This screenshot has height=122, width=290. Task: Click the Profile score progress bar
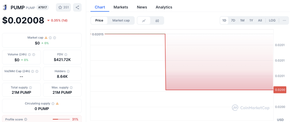click(x=61, y=119)
